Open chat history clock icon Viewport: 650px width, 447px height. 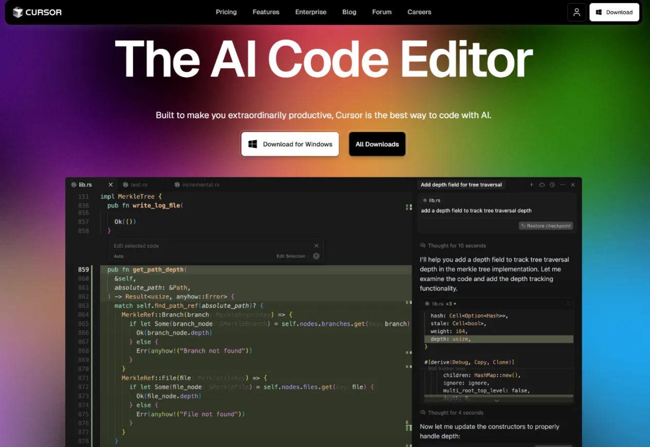[x=552, y=184]
